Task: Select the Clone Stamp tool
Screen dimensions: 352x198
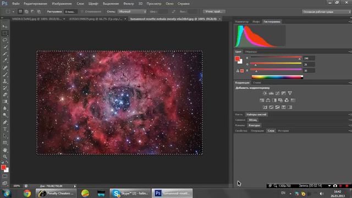Action: click(x=5, y=81)
